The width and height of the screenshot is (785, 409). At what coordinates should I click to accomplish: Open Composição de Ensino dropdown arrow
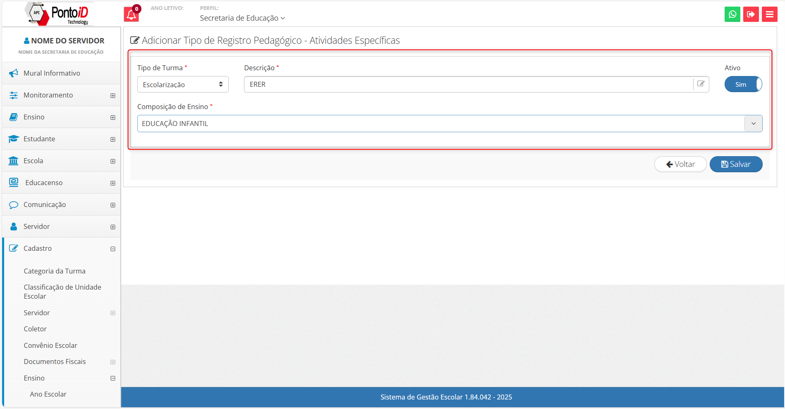pyautogui.click(x=753, y=124)
